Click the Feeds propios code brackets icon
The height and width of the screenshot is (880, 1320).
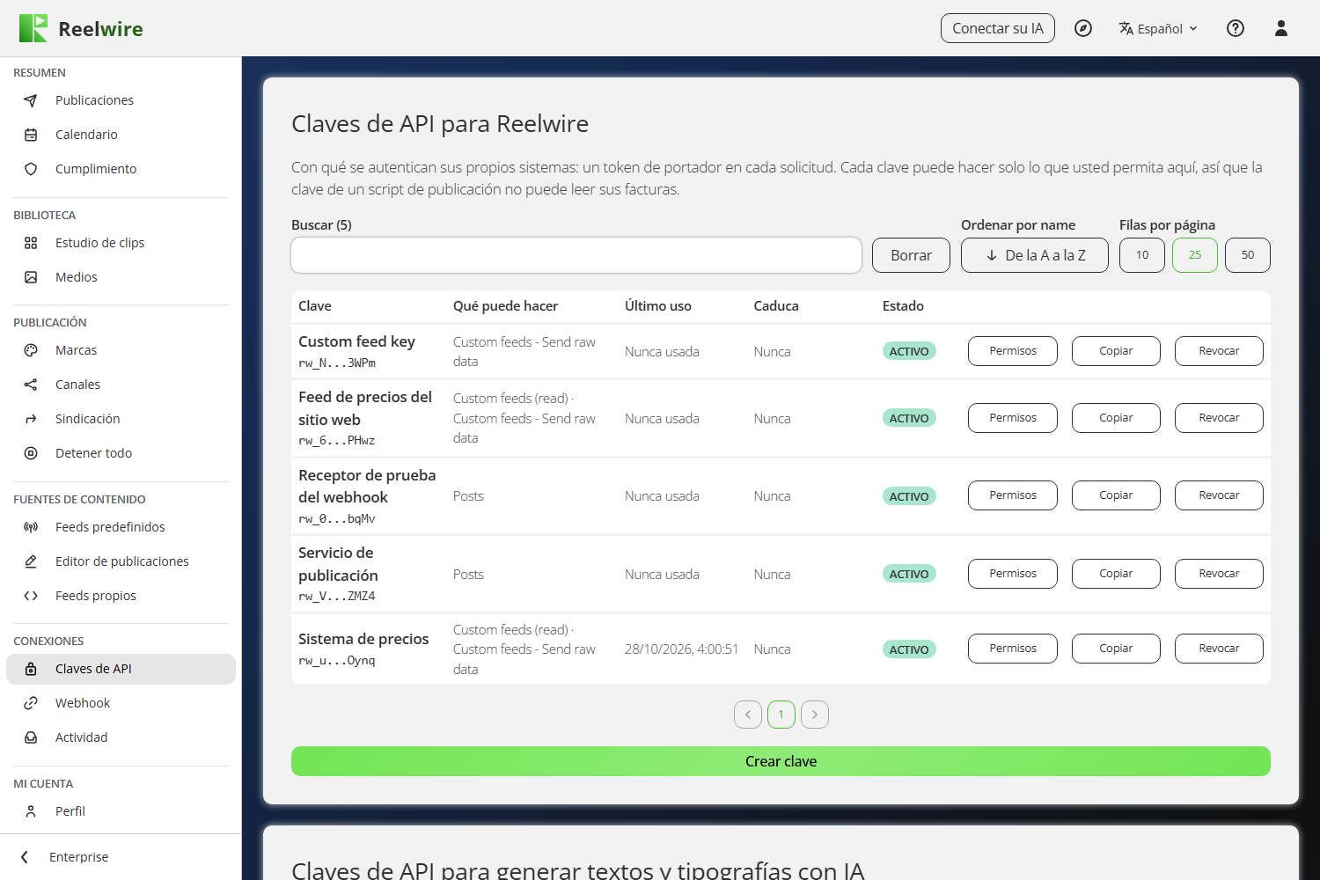[31, 596]
